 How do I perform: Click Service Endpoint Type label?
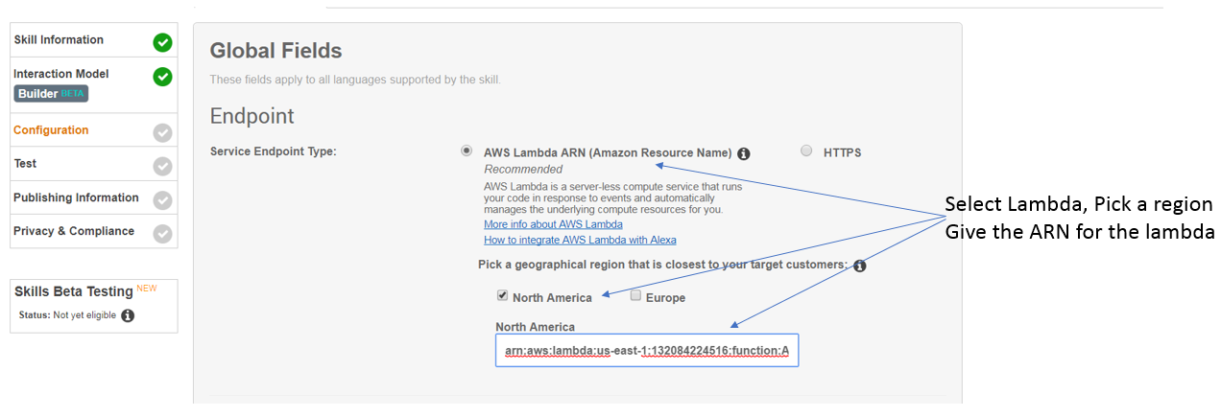click(x=274, y=152)
